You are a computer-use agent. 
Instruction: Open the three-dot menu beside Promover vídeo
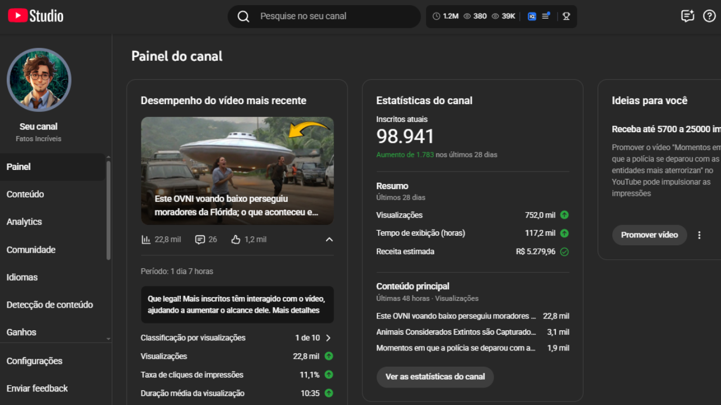[699, 235]
